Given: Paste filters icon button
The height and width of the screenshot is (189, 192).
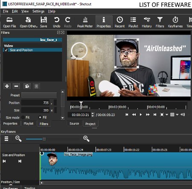Looking at the screenshot, I should click(x=36, y=86).
